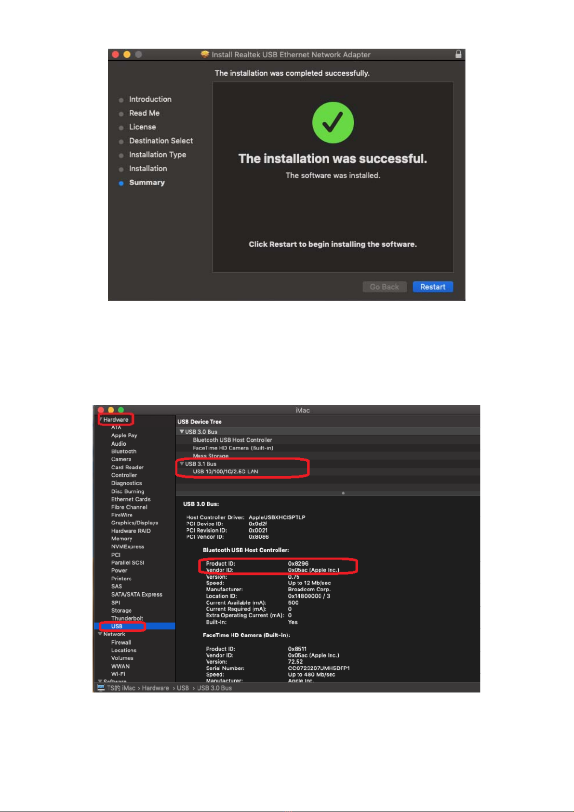574x812 pixels.
Task: Collapse the Network section in sidebar
Action: tap(100, 634)
